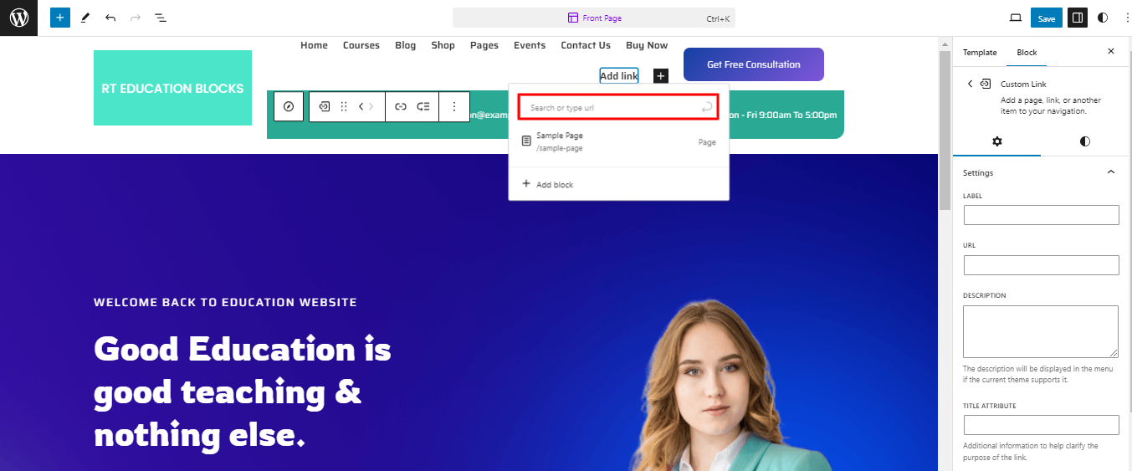Click the RT EDUCATION BLOCKS site title
The height and width of the screenshot is (471, 1132).
click(x=172, y=88)
